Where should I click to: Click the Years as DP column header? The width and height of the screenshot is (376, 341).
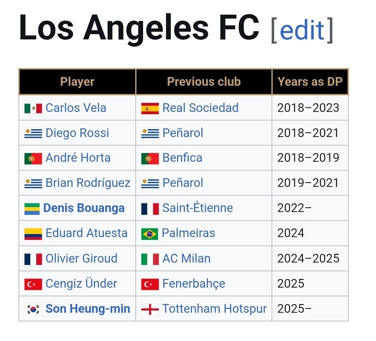click(310, 82)
